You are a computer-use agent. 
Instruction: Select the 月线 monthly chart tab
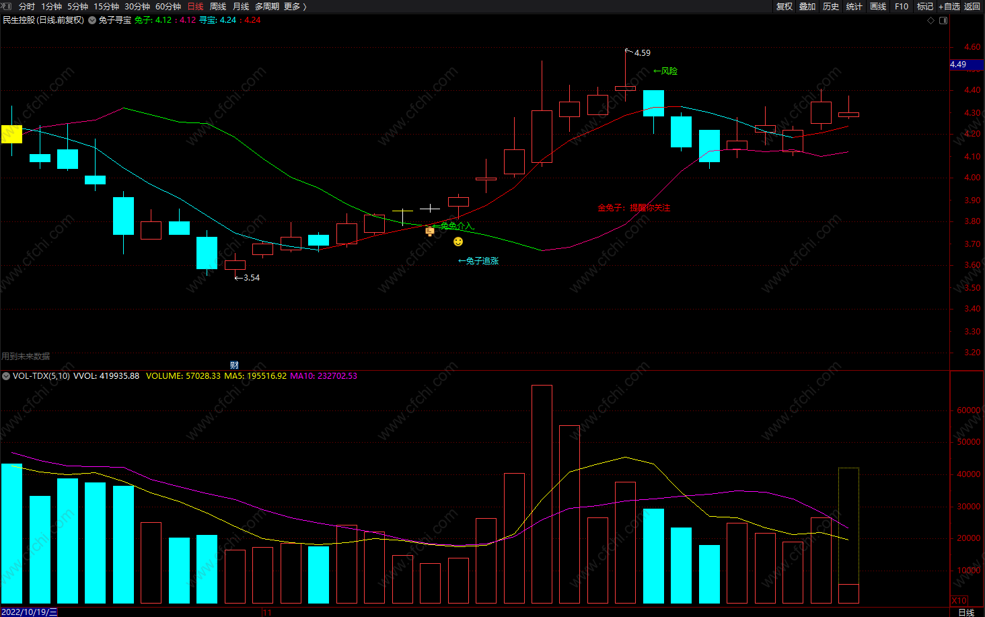[241, 6]
